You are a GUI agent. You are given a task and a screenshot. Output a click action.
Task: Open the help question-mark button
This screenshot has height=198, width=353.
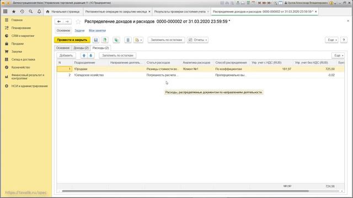coord(344,40)
